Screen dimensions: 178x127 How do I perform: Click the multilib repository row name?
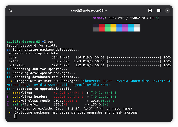(17, 65)
